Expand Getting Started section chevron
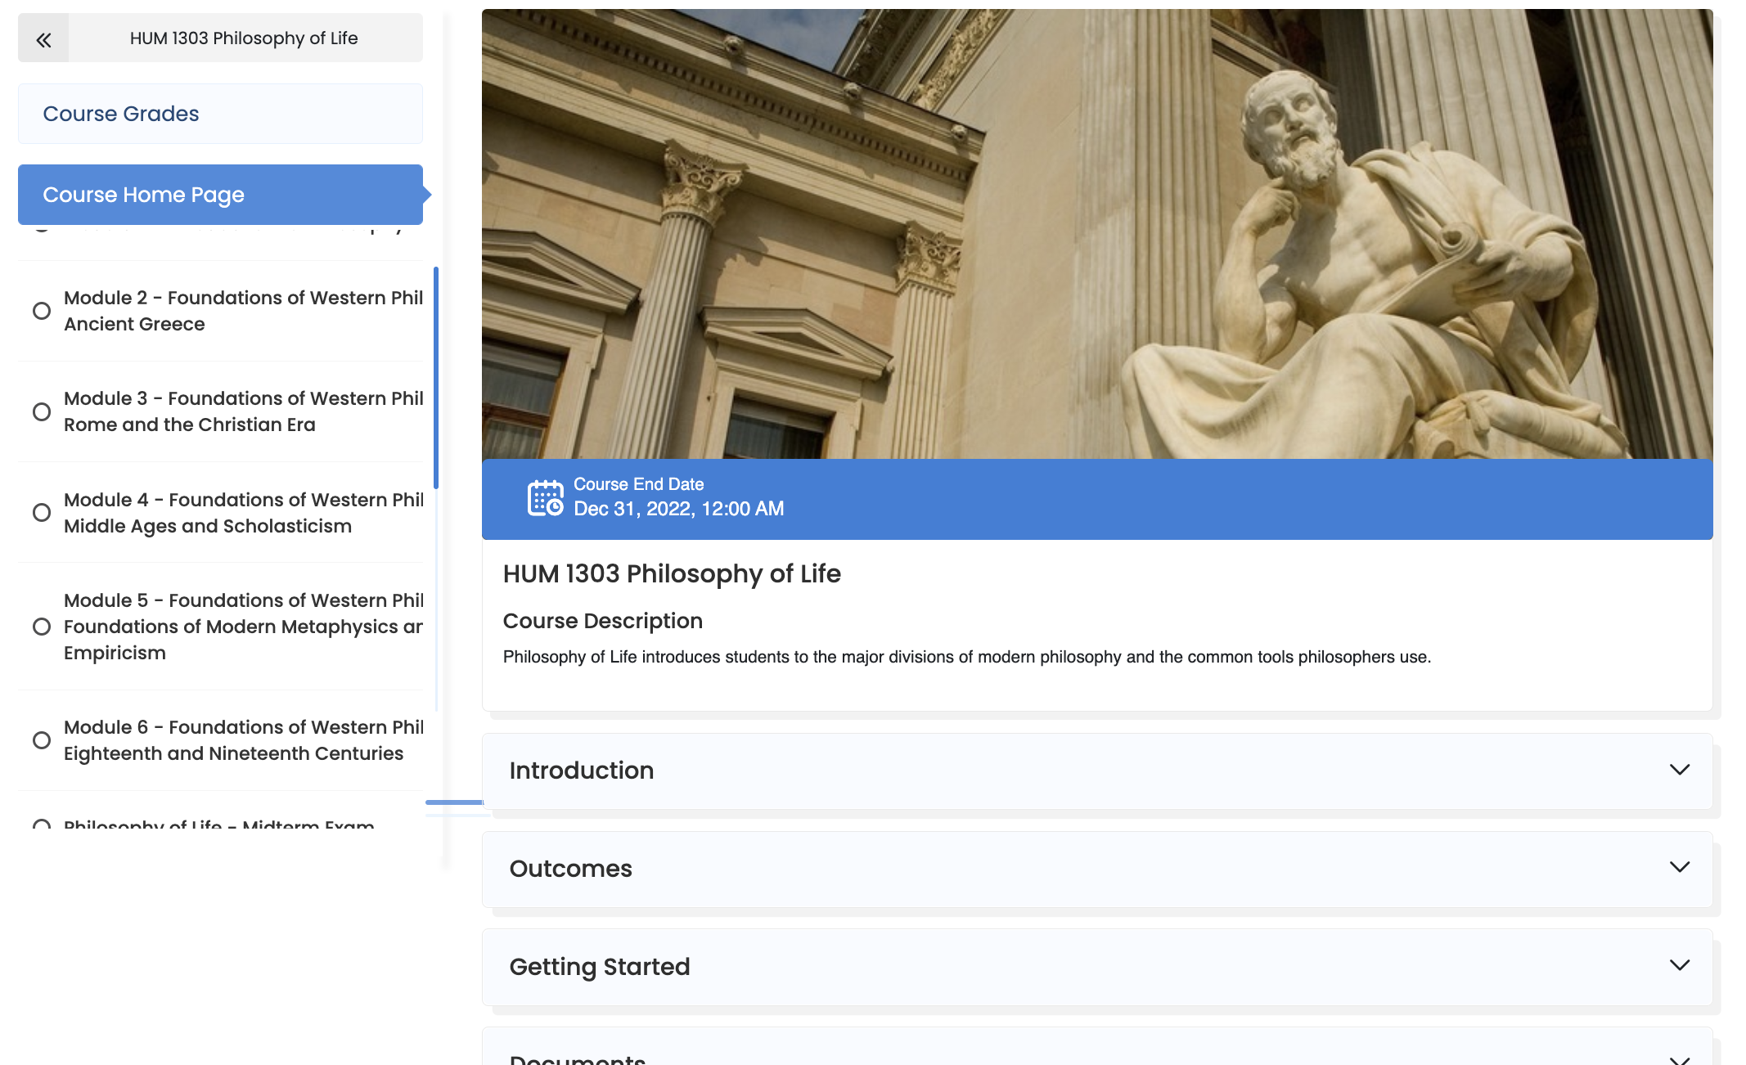Image resolution: width=1746 pixels, height=1065 pixels. [x=1679, y=966]
